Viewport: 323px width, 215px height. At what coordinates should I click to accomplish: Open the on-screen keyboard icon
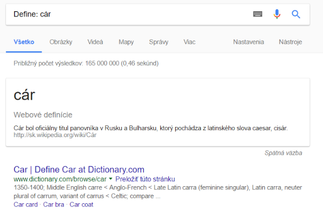pos(257,14)
